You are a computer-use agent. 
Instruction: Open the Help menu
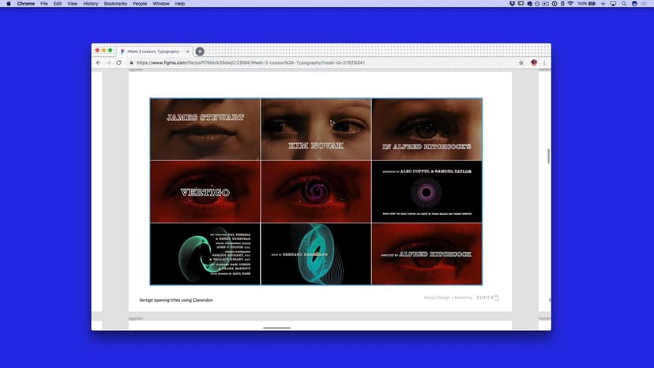click(180, 4)
